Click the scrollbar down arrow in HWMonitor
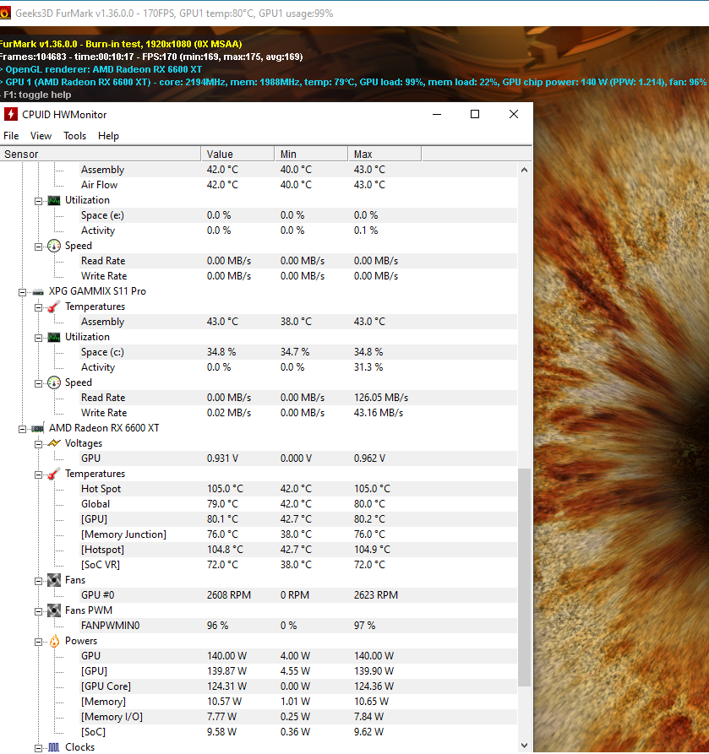 point(524,746)
